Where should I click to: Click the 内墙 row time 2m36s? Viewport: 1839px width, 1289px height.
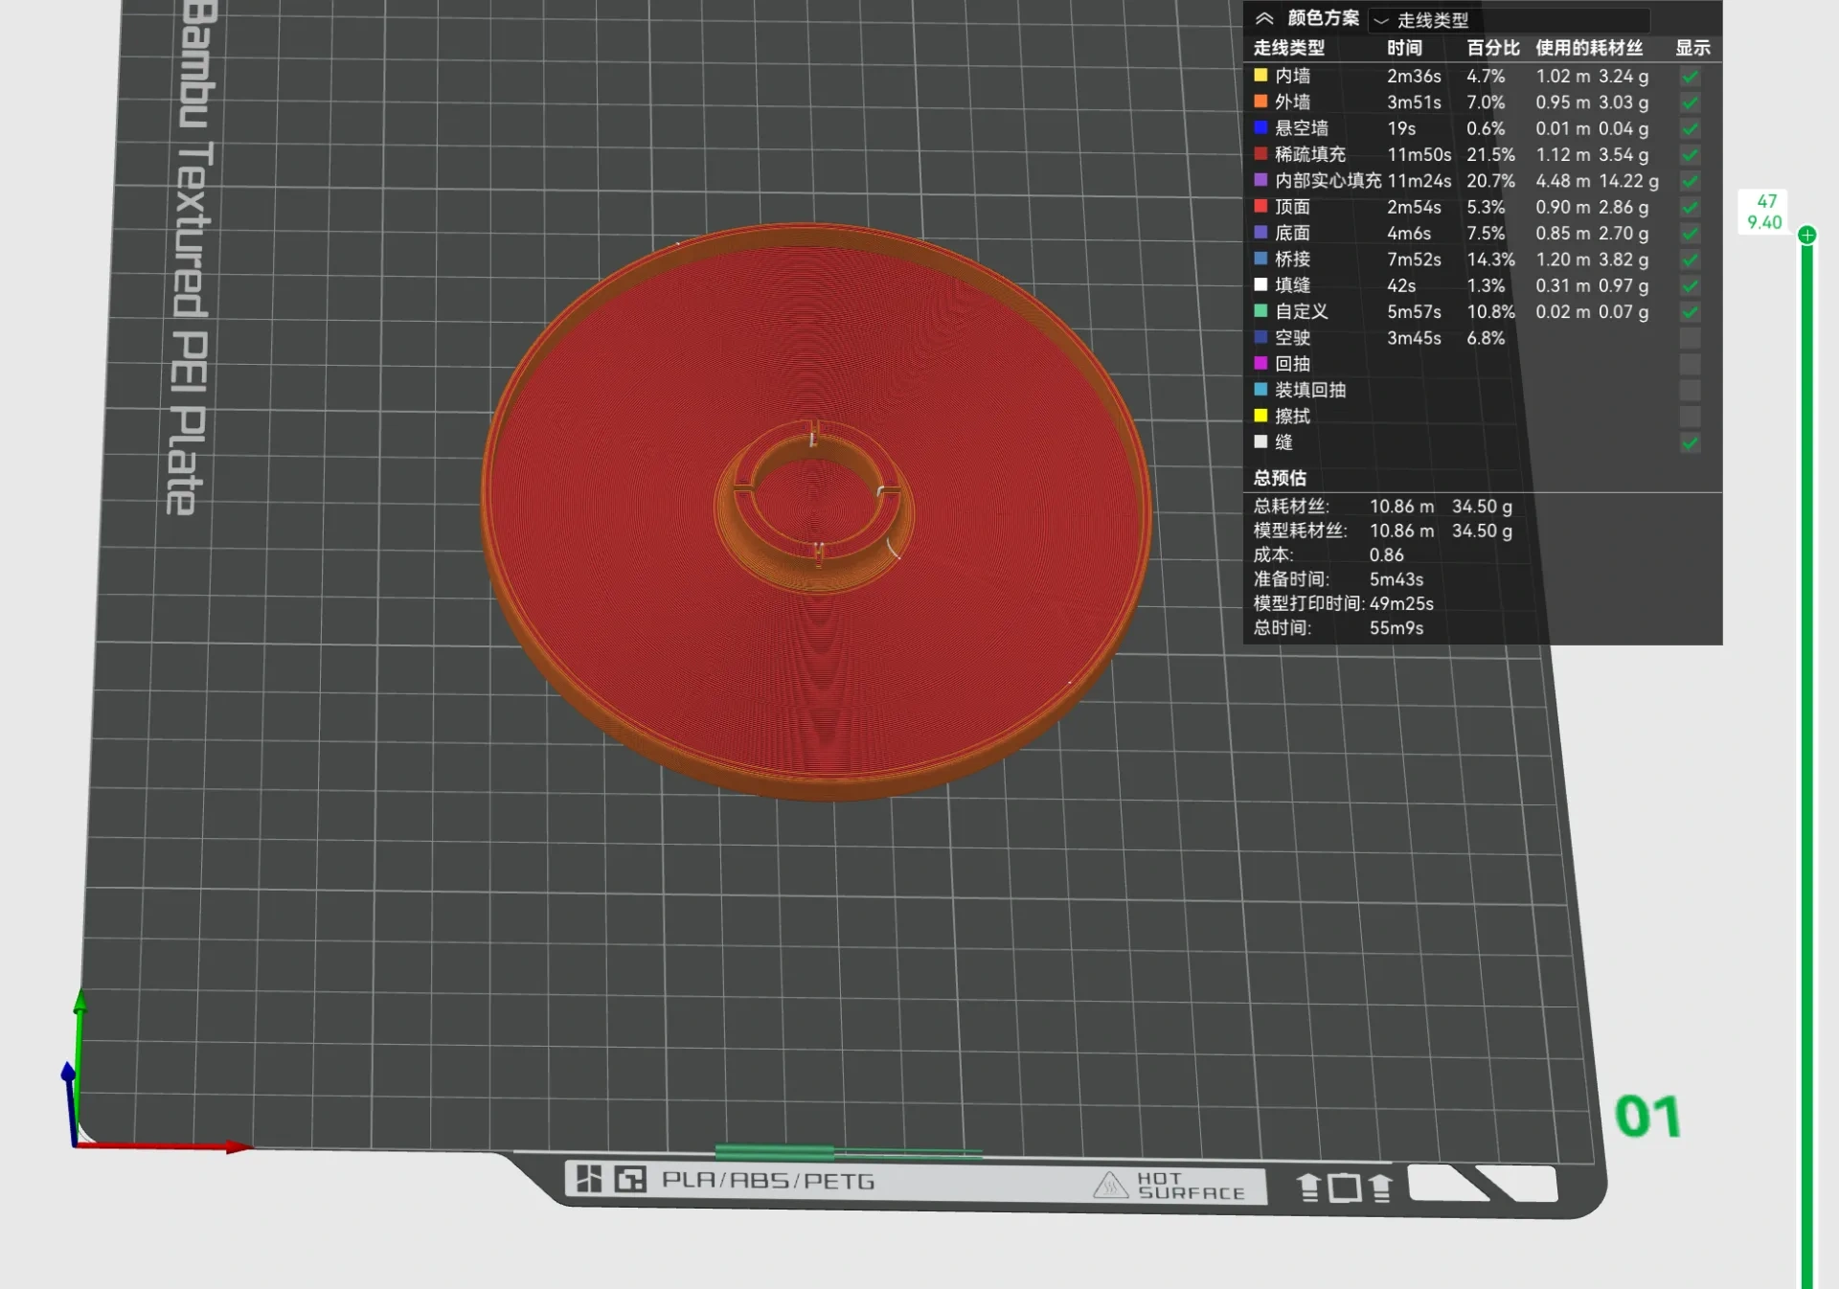click(1414, 77)
